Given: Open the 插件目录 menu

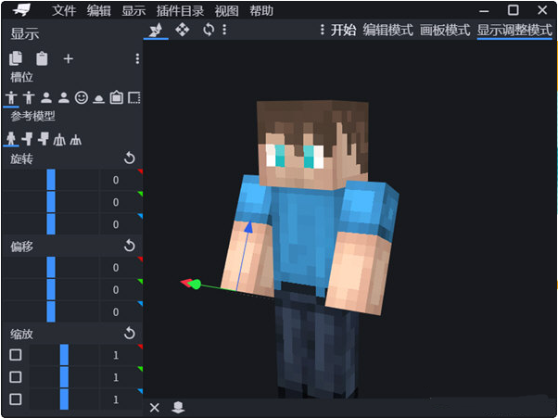Looking at the screenshot, I should coord(180,11).
